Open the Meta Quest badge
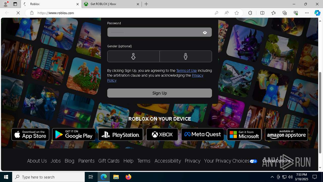This screenshot has height=182, width=323. 202,134
